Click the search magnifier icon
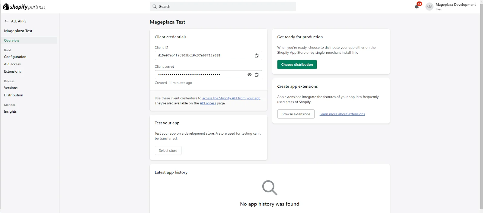Image resolution: width=483 pixels, height=213 pixels. (155, 7)
